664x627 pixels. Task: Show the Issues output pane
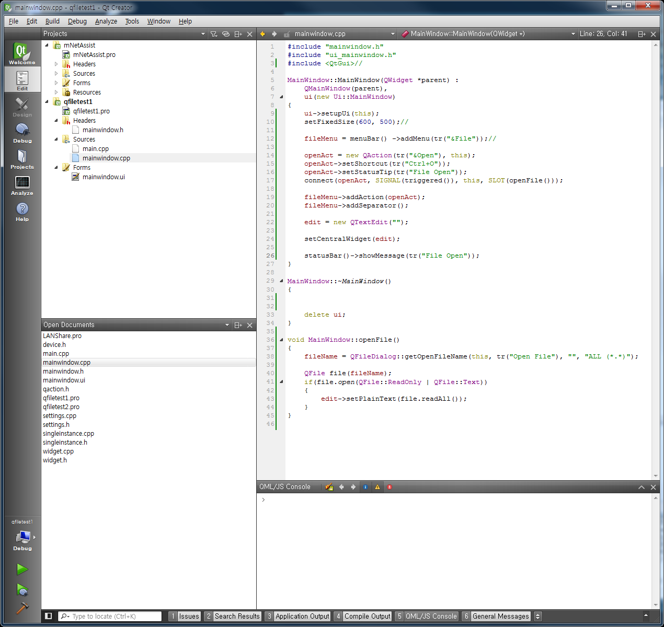pos(185,616)
